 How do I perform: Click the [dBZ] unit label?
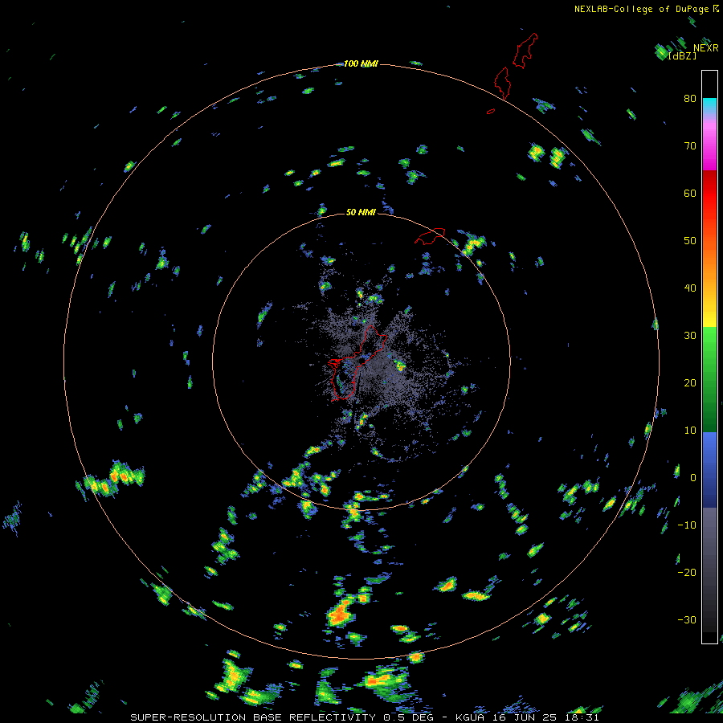tap(682, 55)
